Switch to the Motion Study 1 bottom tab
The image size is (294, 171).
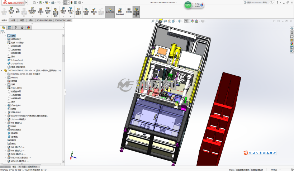click(x=33, y=167)
